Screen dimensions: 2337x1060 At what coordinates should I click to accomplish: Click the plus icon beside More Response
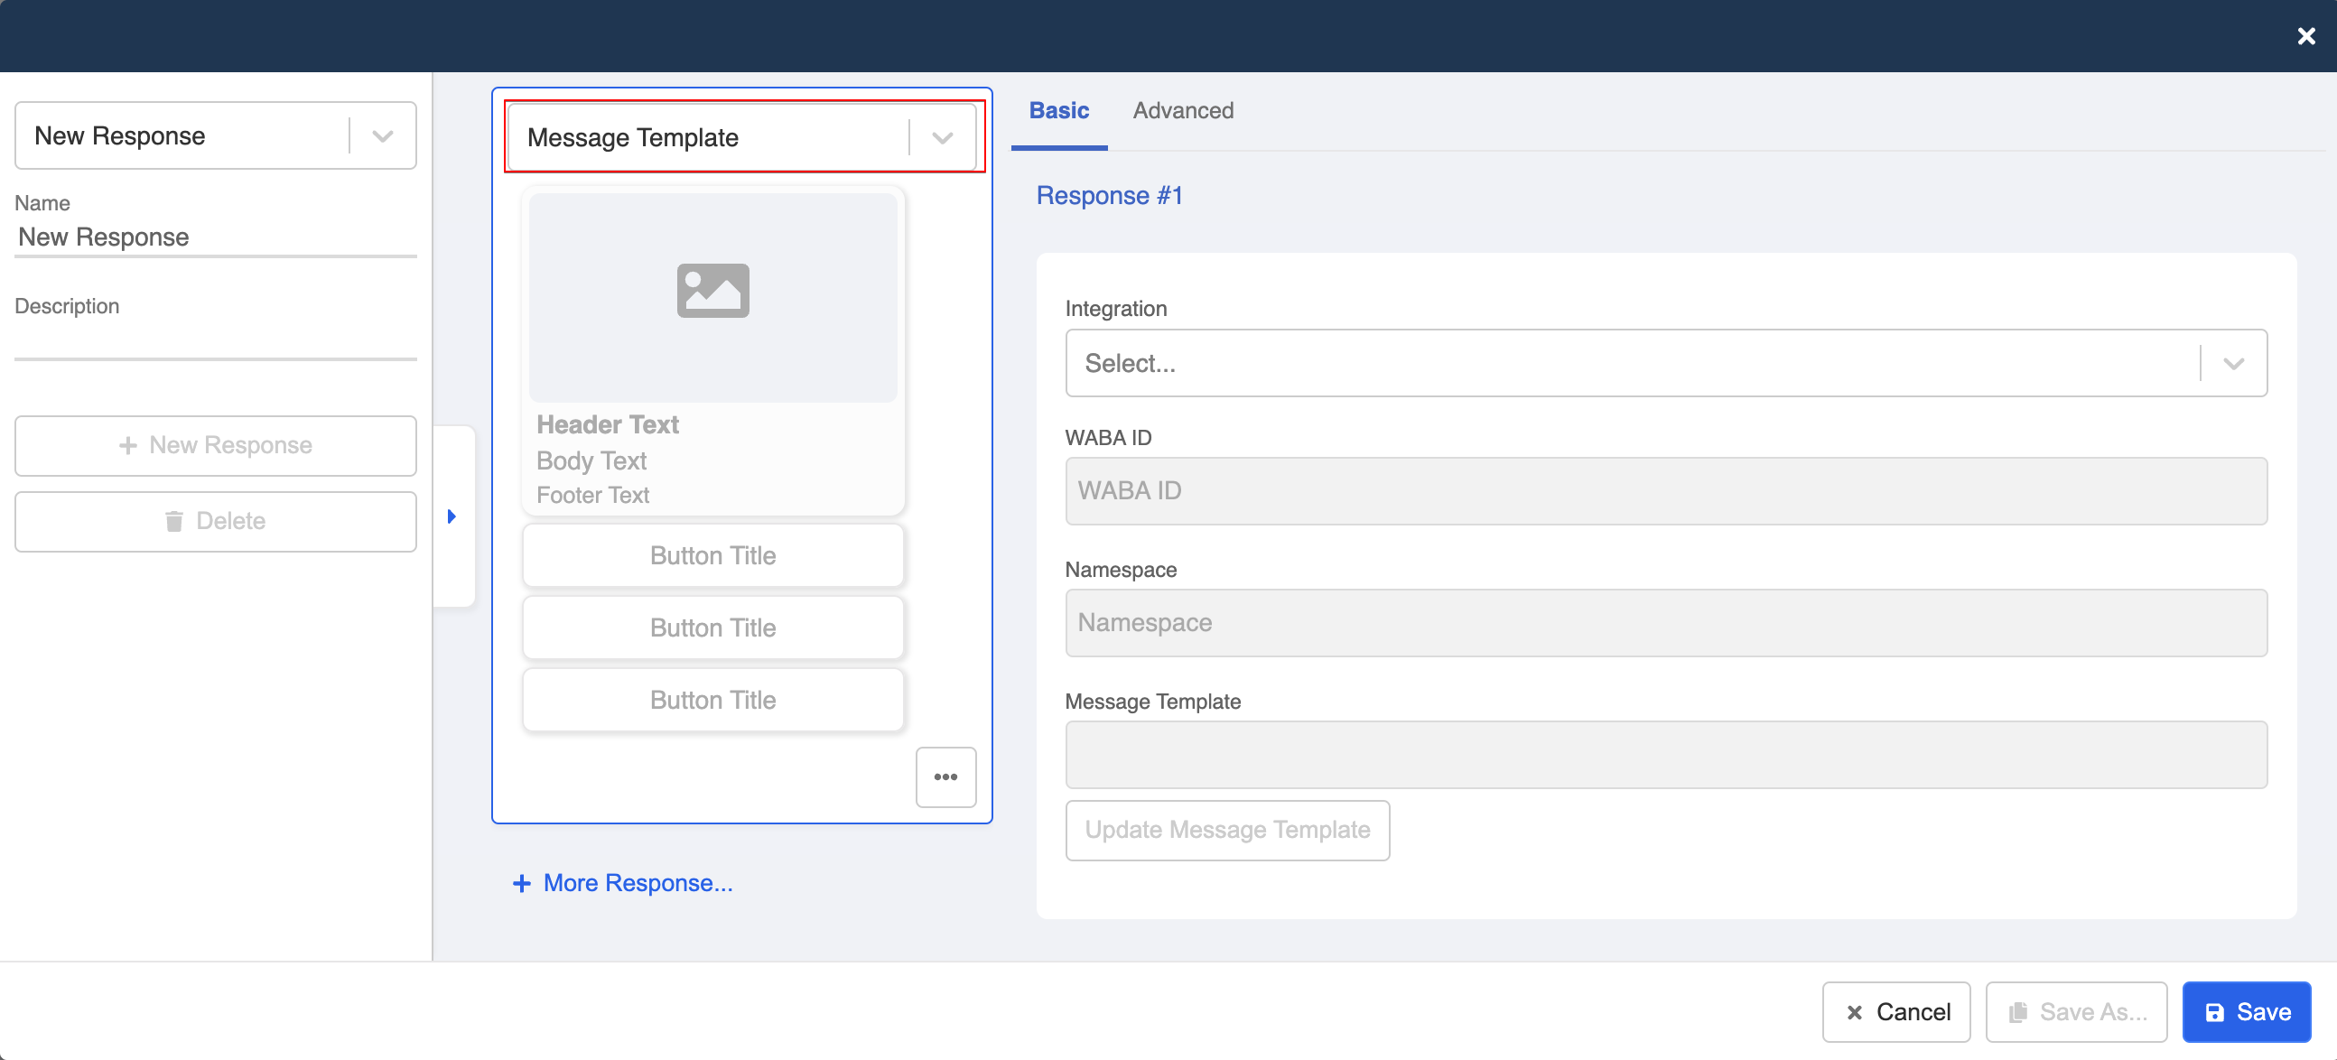point(522,883)
